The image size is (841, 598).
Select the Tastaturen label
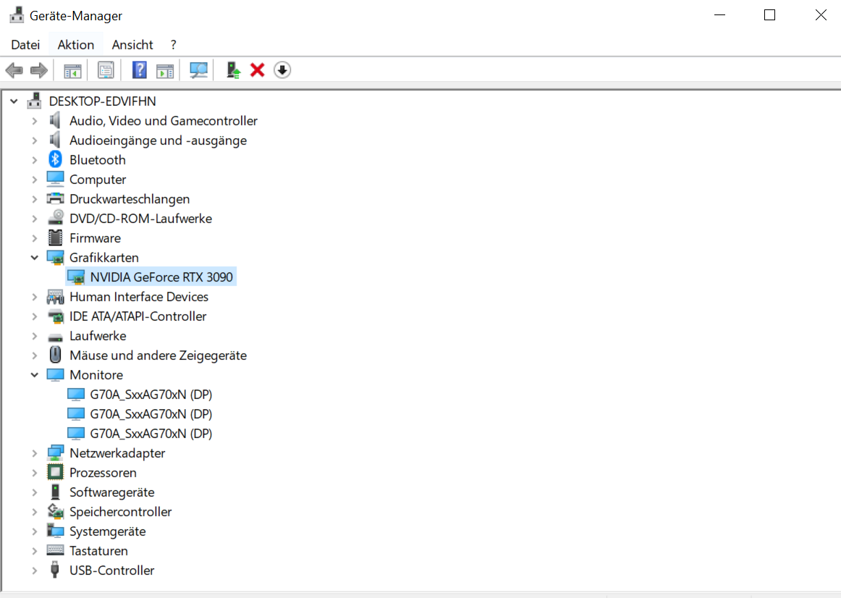coord(98,551)
